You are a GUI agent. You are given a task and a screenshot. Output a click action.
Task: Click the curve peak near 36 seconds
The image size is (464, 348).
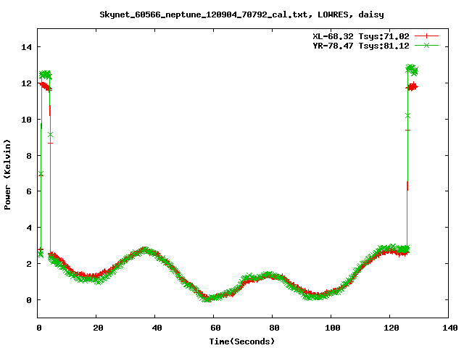click(x=144, y=249)
